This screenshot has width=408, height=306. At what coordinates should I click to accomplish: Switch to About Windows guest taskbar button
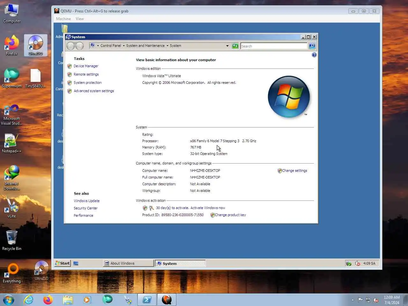[x=128, y=263]
